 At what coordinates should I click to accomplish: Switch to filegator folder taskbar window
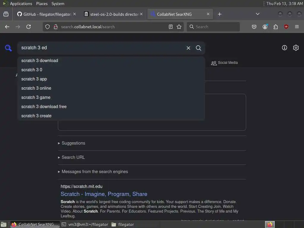point(135,224)
